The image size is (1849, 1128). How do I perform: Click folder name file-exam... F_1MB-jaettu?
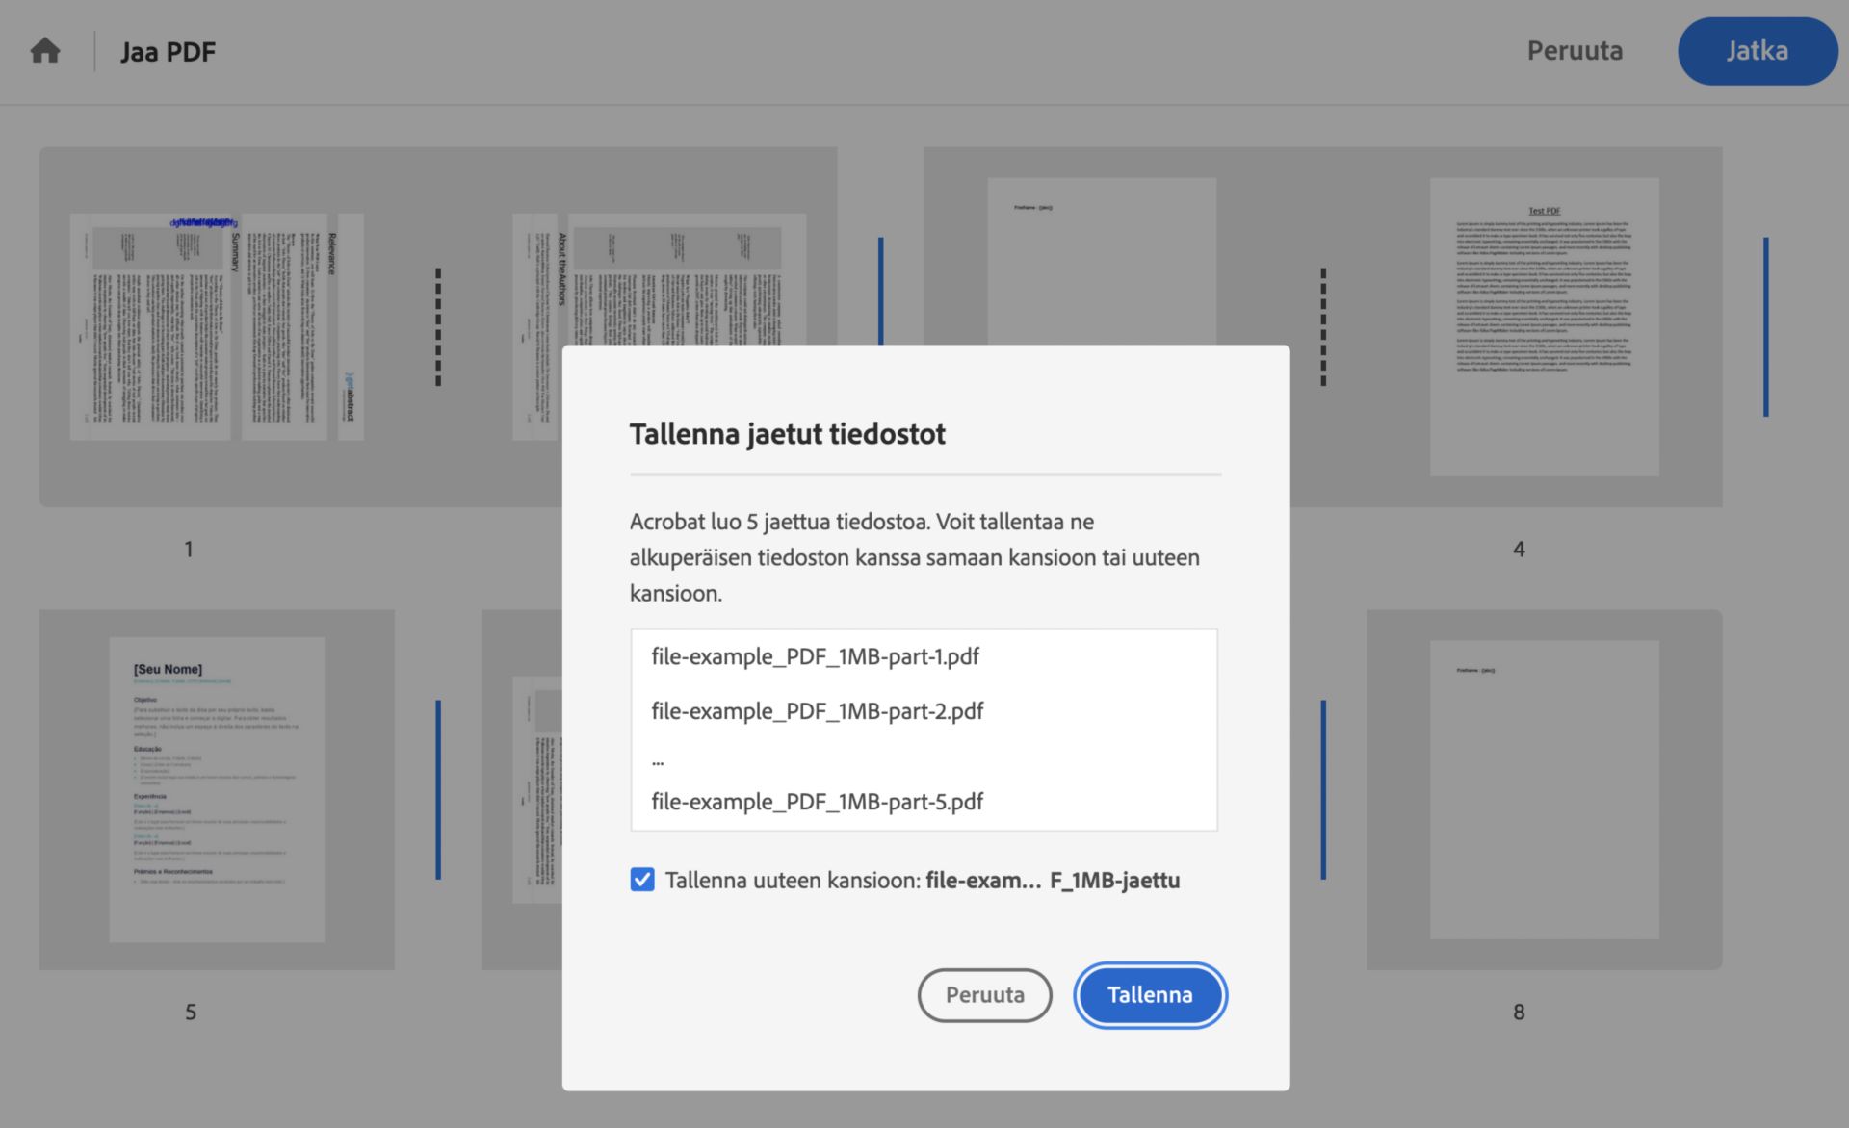pyautogui.click(x=1053, y=880)
